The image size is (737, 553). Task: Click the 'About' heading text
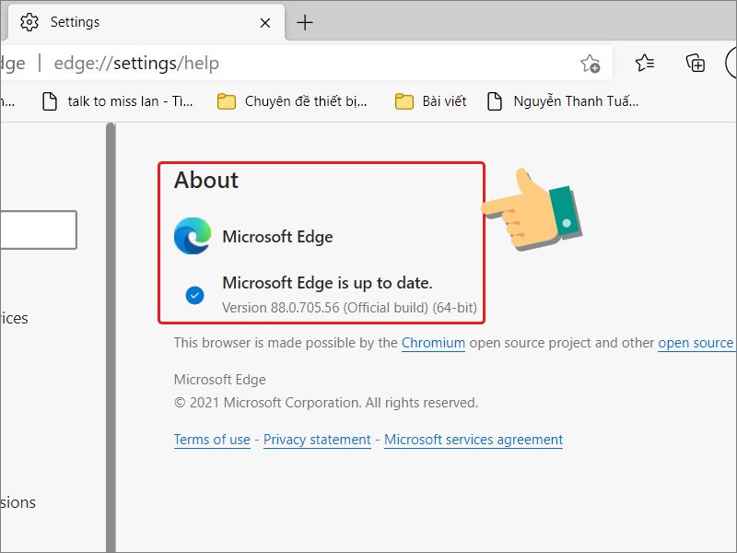pyautogui.click(x=205, y=180)
